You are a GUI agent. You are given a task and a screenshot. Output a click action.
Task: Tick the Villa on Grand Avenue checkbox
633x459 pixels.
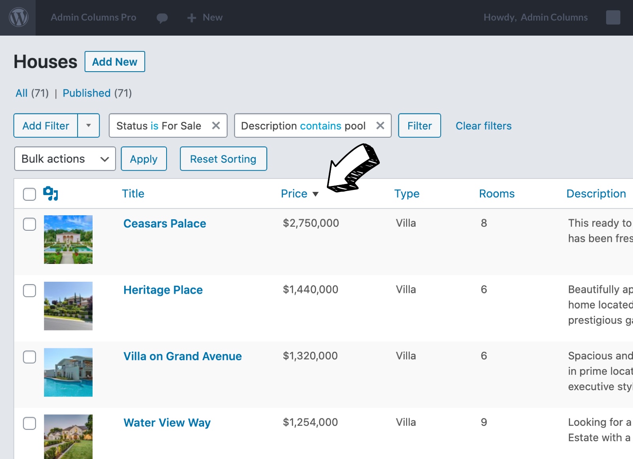coord(30,357)
